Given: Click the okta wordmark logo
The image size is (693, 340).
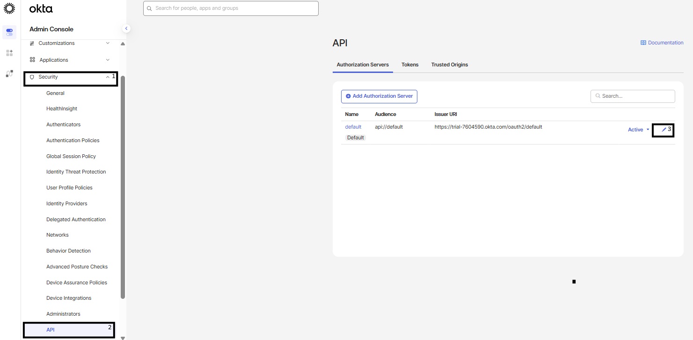Looking at the screenshot, I should click(41, 8).
